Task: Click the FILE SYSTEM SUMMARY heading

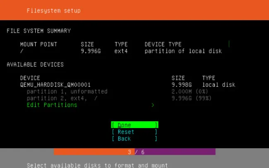Action: click(38, 31)
